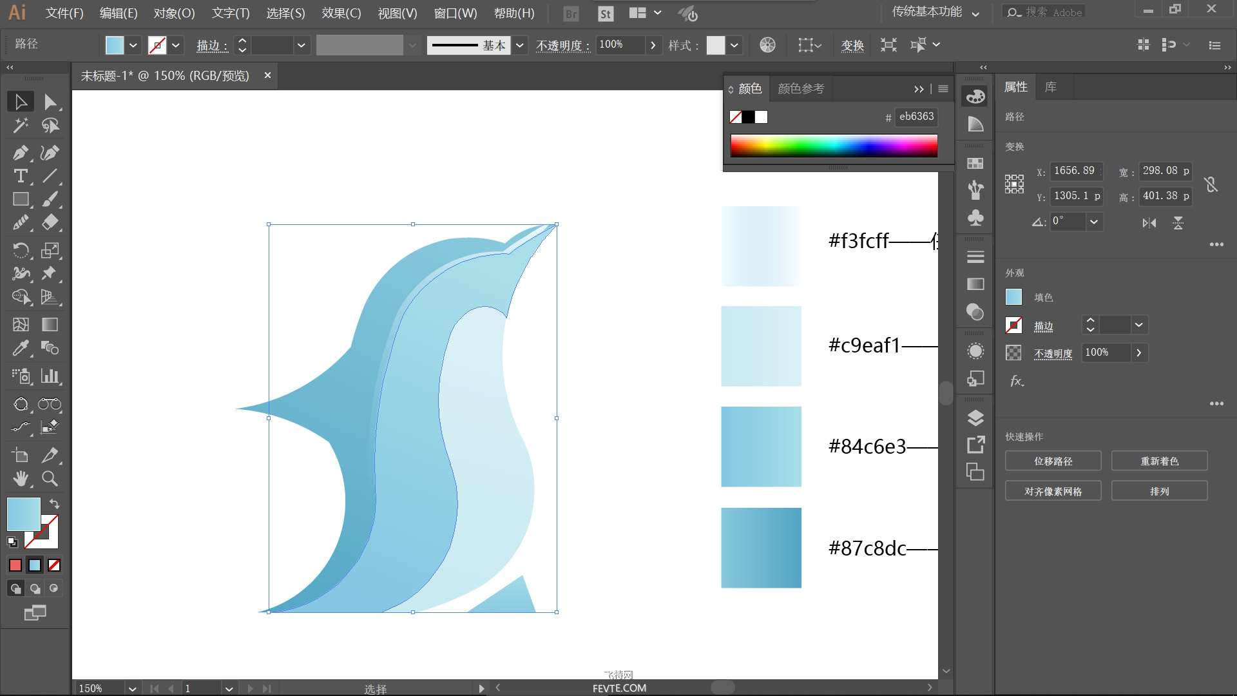Select the Direct Selection tool
This screenshot has width=1237, height=696.
(50, 102)
